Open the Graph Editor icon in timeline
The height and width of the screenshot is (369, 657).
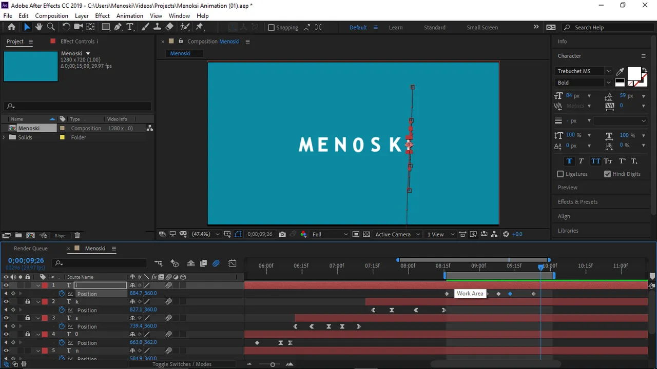click(x=233, y=263)
